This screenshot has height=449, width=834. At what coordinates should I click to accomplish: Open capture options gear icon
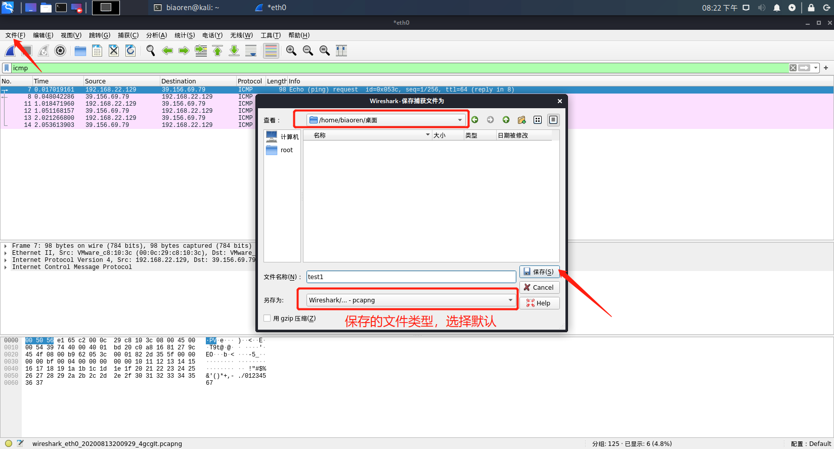click(60, 51)
